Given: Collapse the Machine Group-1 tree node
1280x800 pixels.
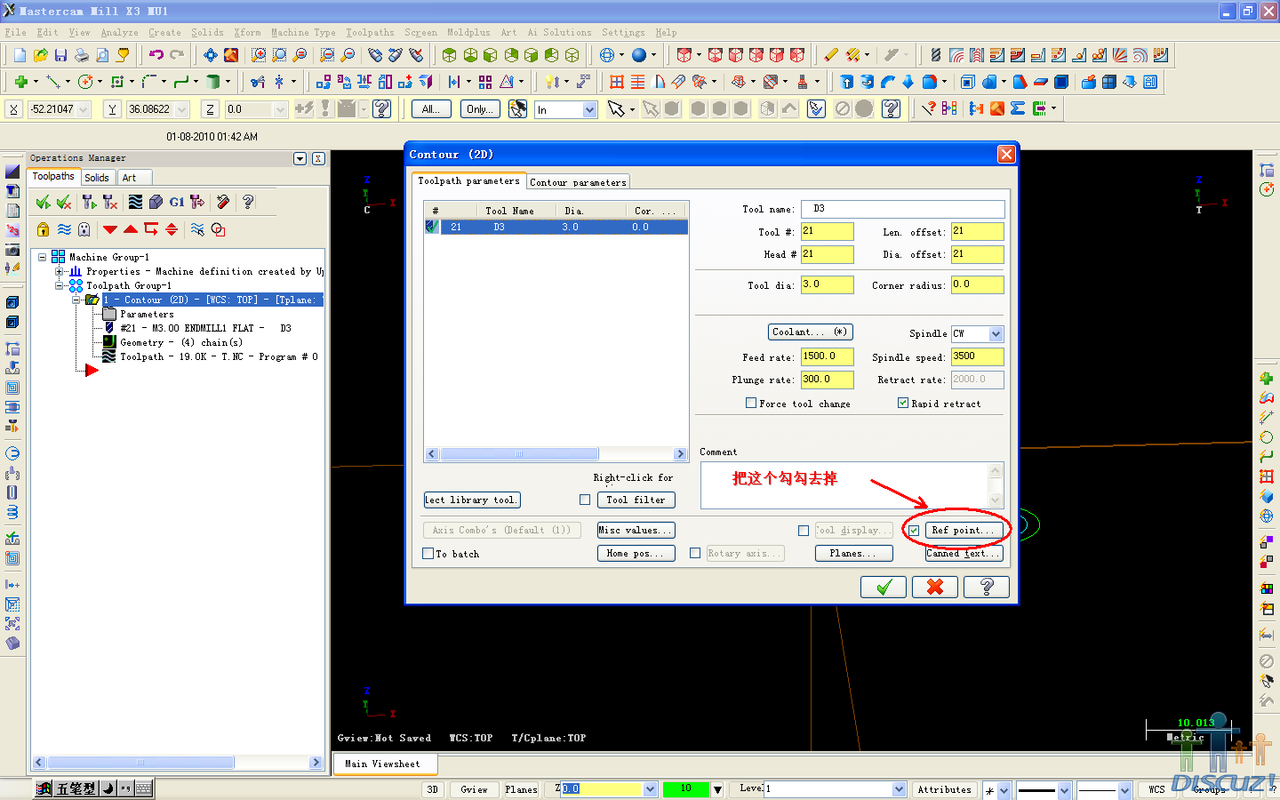Looking at the screenshot, I should click(42, 257).
